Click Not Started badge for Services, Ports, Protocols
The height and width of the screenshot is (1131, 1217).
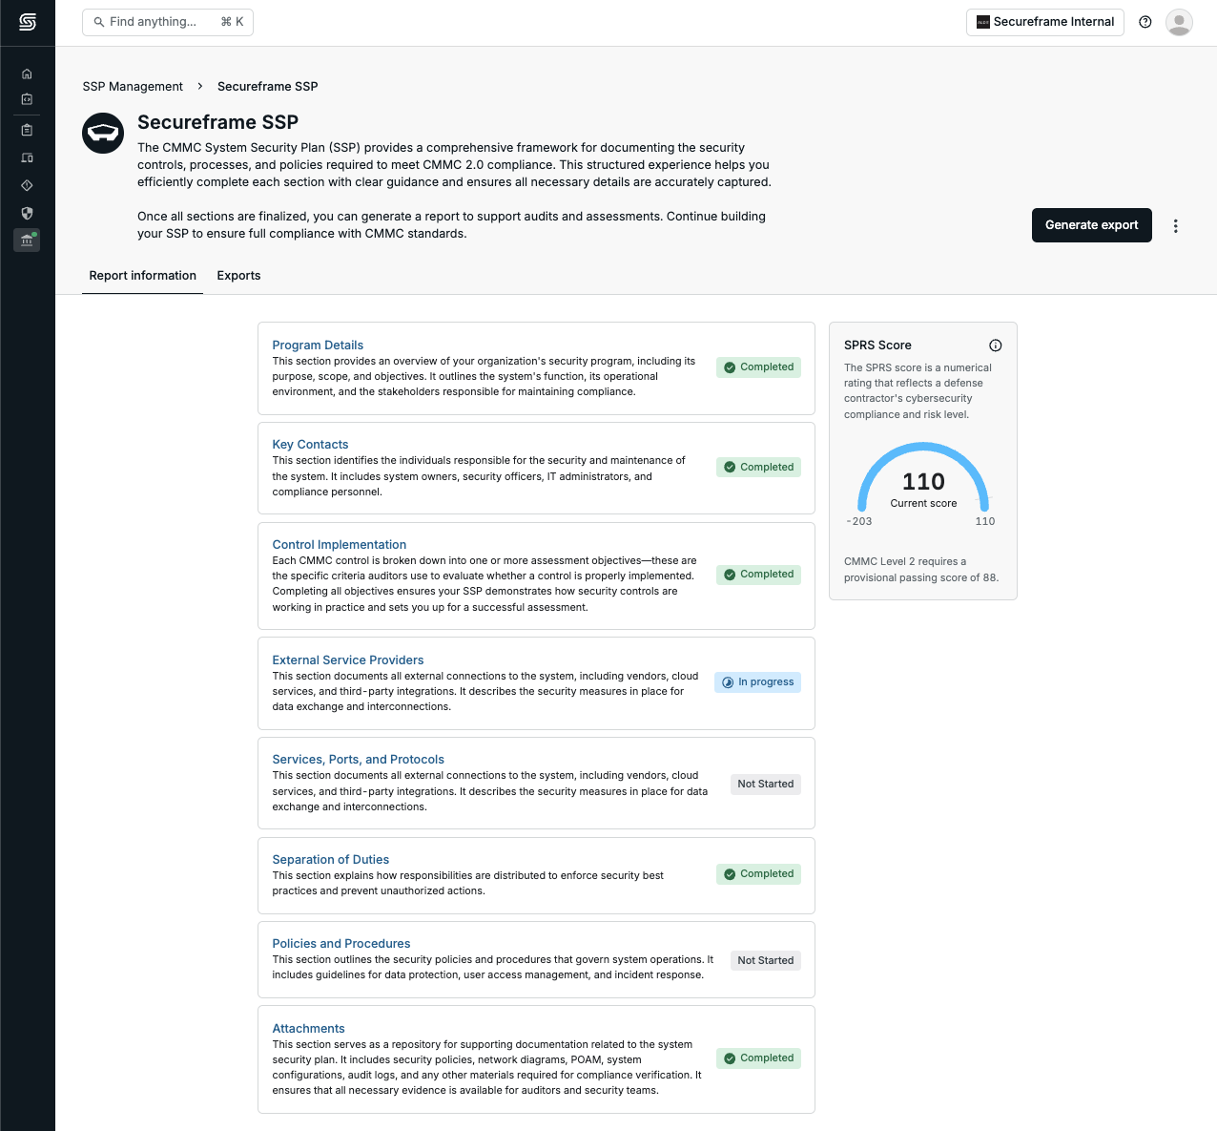[x=766, y=785]
